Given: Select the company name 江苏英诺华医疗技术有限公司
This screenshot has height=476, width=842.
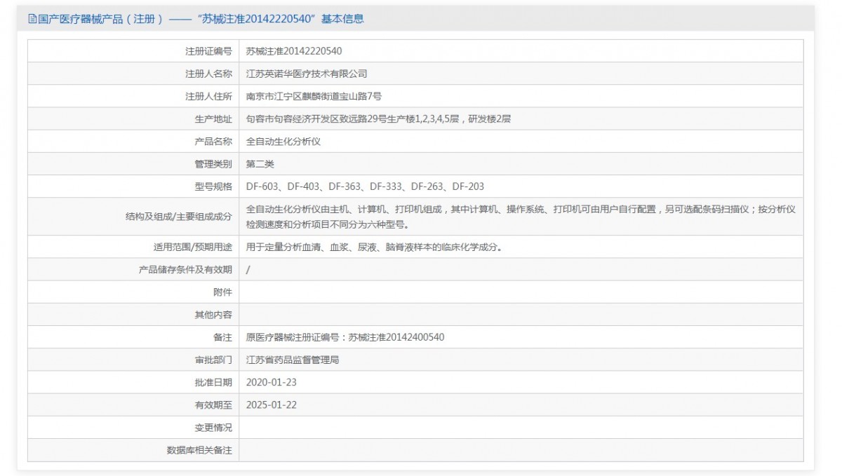Looking at the screenshot, I should [307, 74].
